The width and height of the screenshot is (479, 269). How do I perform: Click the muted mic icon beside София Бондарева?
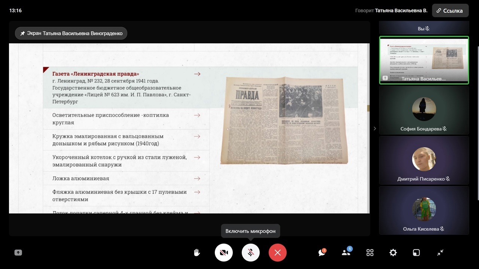point(445,129)
